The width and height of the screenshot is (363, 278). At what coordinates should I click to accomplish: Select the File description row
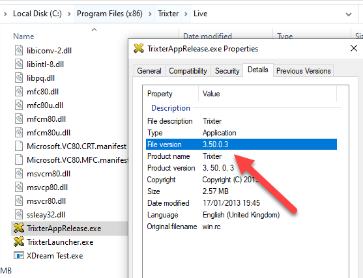pyautogui.click(x=242, y=121)
